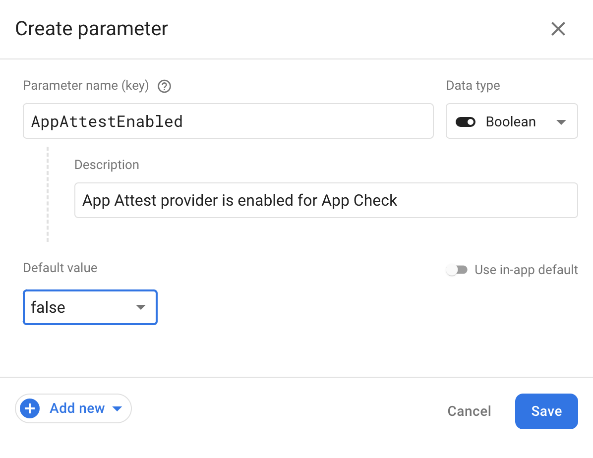This screenshot has width=593, height=458.
Task: Dismiss the dialog with the X icon
Action: tap(558, 29)
